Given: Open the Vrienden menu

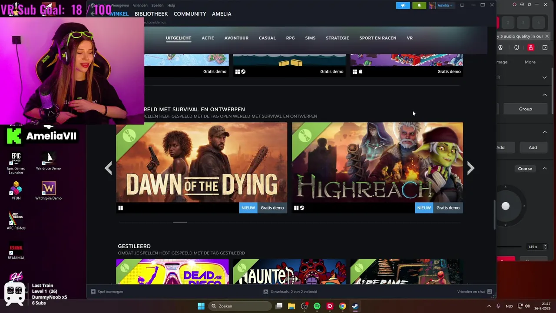Looking at the screenshot, I should (x=140, y=5).
